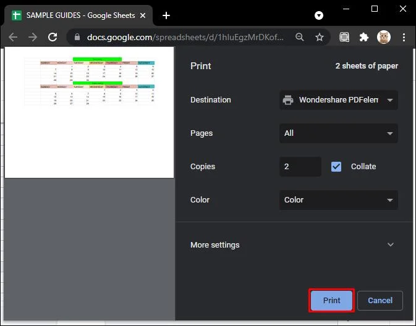Click the 'Collate' label text
Image resolution: width=416 pixels, height=326 pixels.
click(x=363, y=167)
